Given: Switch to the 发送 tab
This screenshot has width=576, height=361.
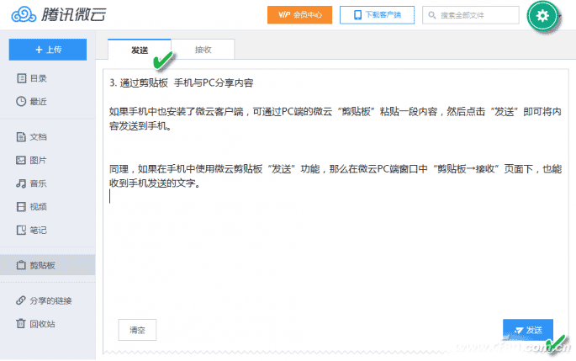Looking at the screenshot, I should pyautogui.click(x=140, y=50).
